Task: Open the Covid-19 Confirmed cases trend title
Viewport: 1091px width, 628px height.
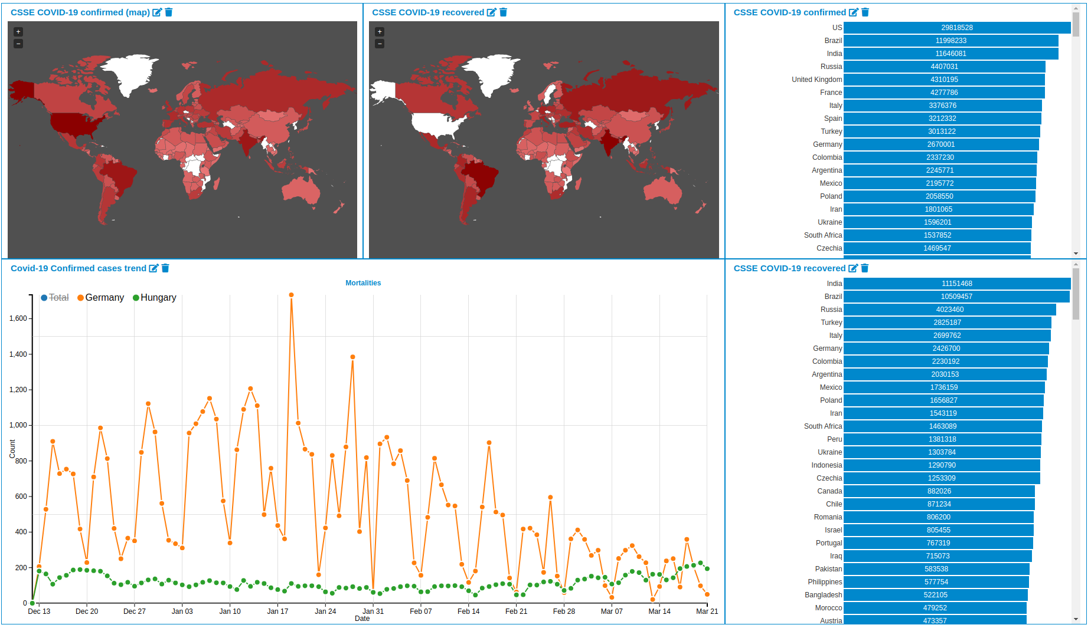Action: click(78, 268)
